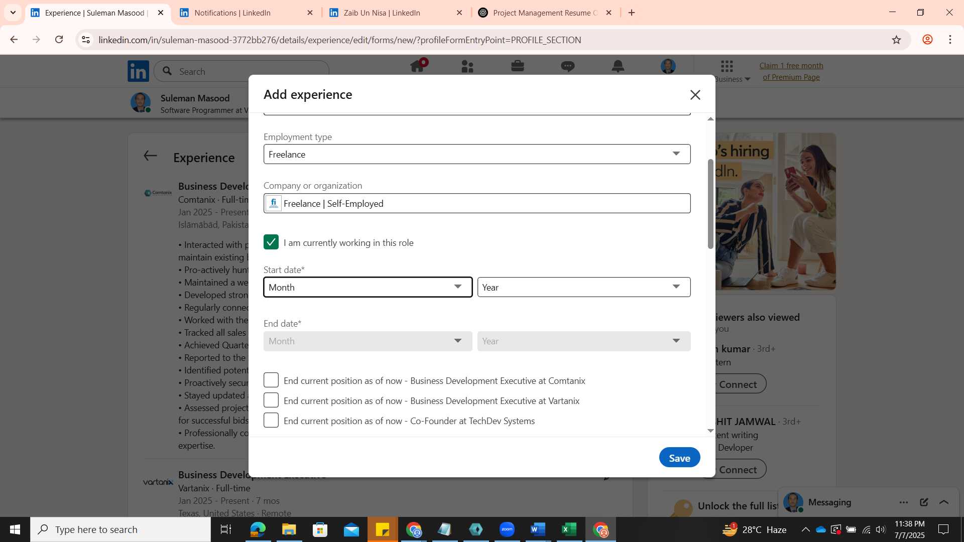Open Excel from taskbar

click(x=569, y=529)
